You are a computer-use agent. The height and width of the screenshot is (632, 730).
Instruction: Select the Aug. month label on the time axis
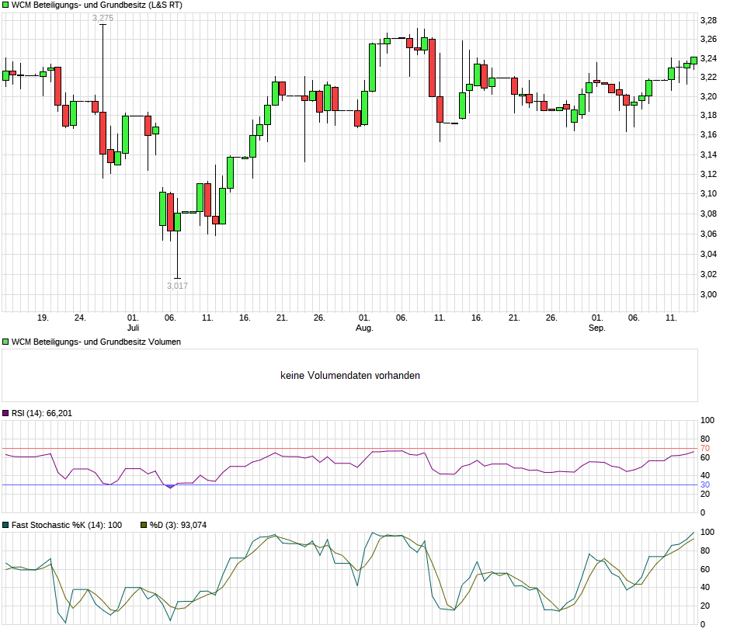tap(364, 328)
